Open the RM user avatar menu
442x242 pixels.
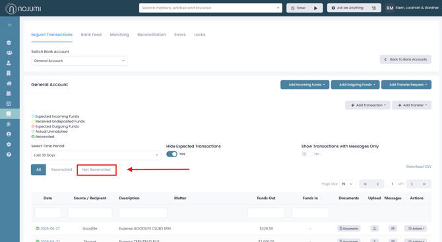pos(390,8)
